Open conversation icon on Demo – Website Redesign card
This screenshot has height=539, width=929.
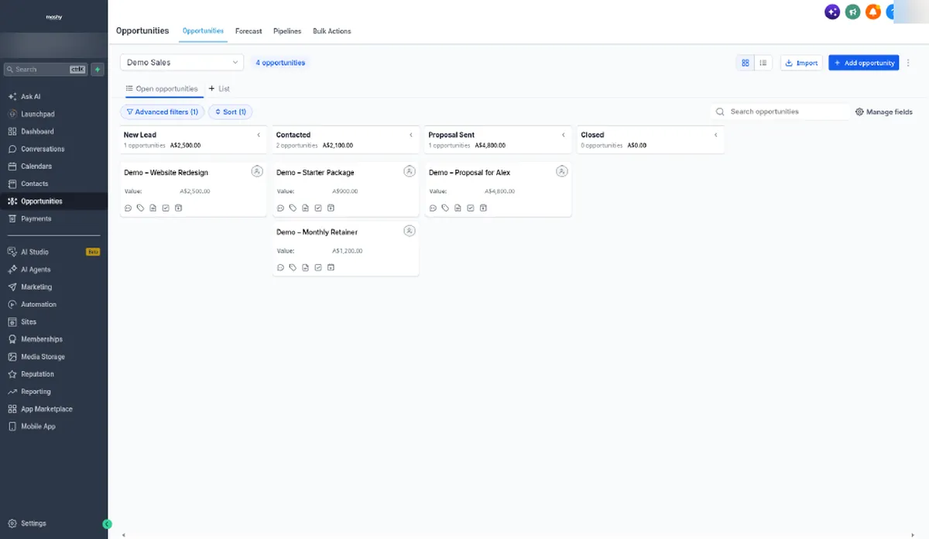[x=128, y=208]
